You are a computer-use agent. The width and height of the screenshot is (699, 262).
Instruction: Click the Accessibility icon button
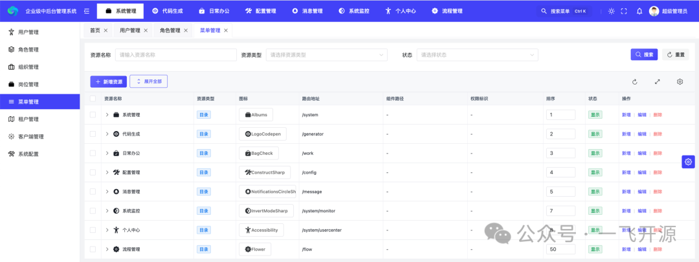pos(261,230)
